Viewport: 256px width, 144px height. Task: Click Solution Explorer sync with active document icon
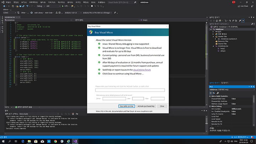coord(230,21)
